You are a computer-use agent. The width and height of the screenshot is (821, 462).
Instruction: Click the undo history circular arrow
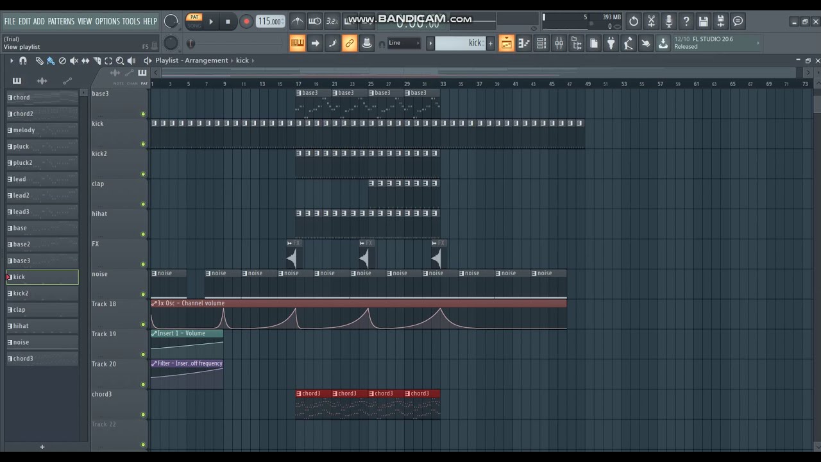tap(634, 21)
